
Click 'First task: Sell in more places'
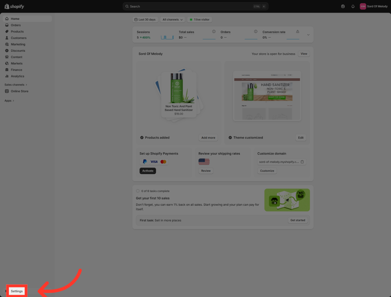[160, 220]
